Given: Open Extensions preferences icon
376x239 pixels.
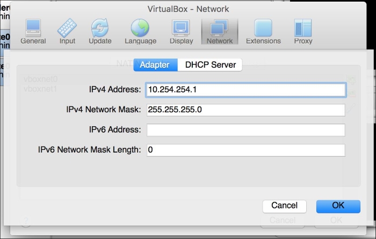Looking at the screenshot, I should click(x=263, y=32).
